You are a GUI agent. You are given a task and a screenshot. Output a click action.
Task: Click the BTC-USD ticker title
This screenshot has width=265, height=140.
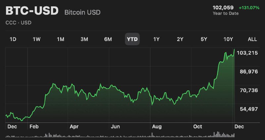coord(32,11)
